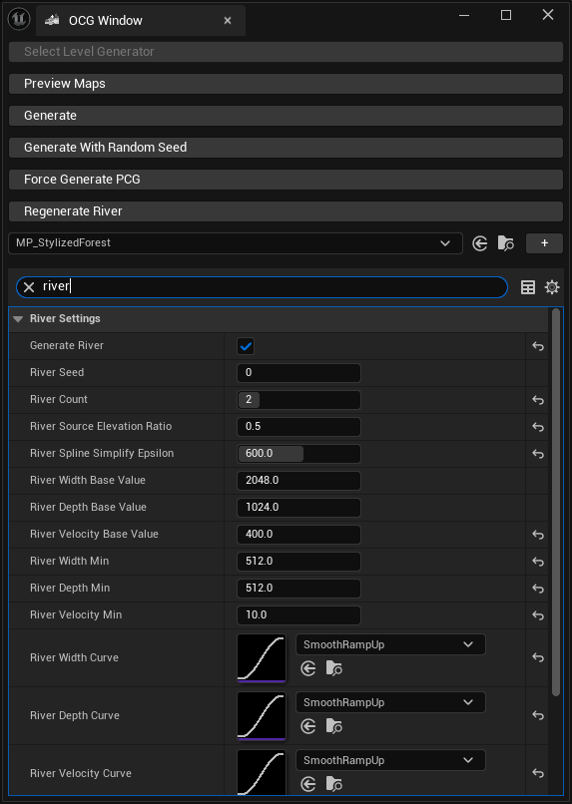Screen dimensions: 572x804
Task: Open details view settings gear
Action: [x=552, y=287]
